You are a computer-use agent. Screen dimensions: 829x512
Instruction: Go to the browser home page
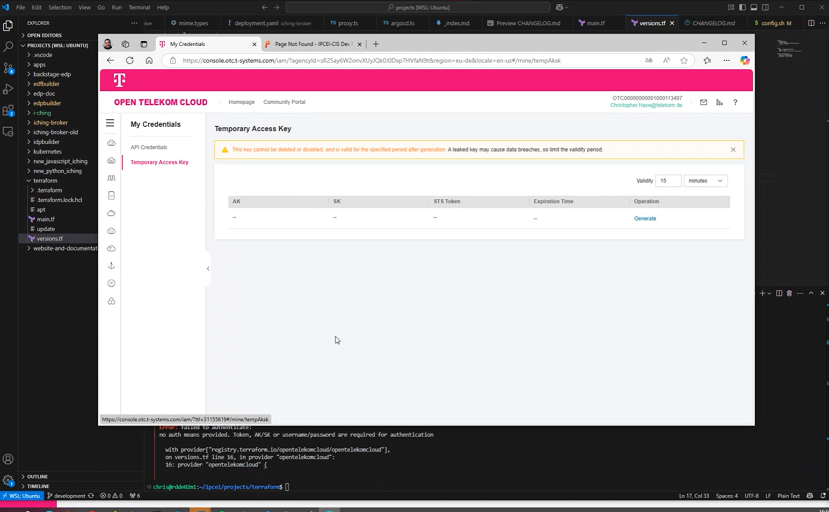(x=149, y=60)
